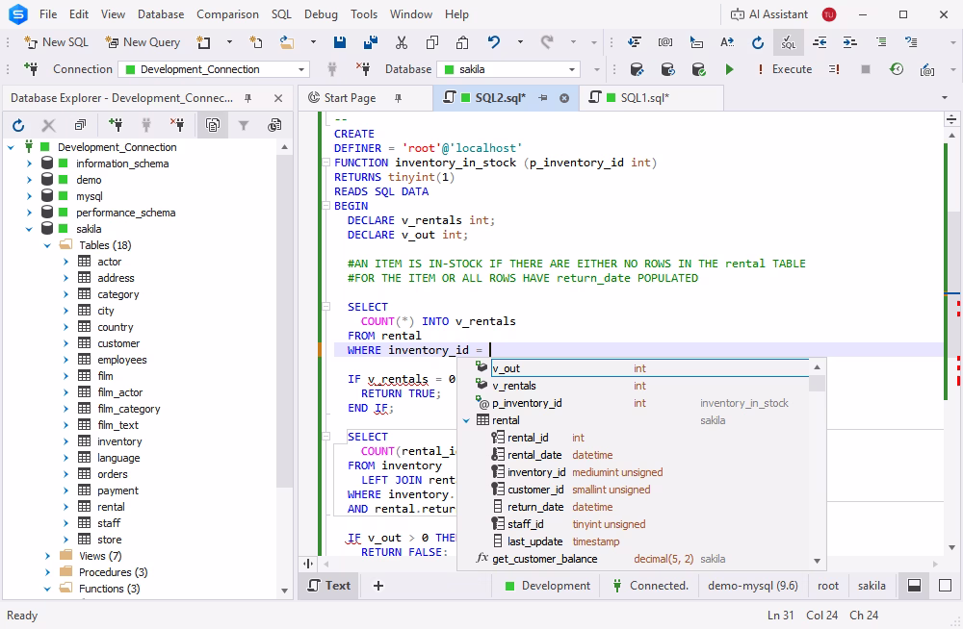Toggle Show Details button in Database Explorer

point(213,126)
